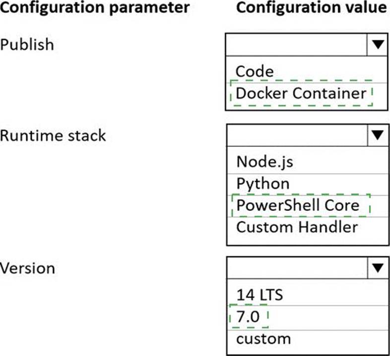Pick Python from the runtime list
The image size is (390, 356).
(x=263, y=183)
